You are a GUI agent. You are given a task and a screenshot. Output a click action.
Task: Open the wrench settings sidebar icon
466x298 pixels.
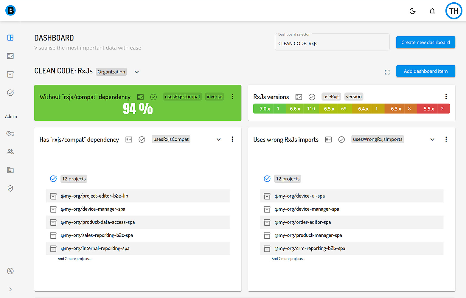10,271
